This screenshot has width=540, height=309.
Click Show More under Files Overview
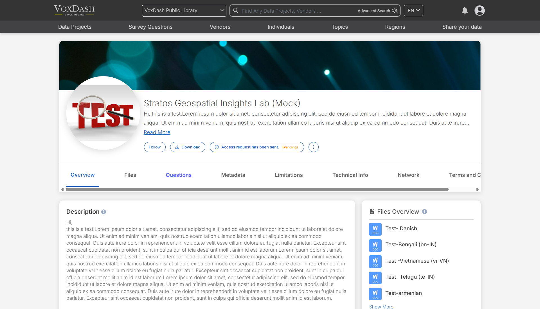point(381,307)
